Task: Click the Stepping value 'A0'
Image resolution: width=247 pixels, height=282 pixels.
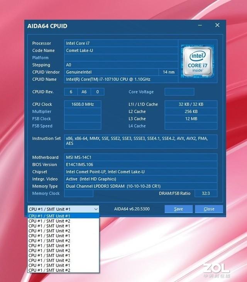Action: pyautogui.click(x=121, y=65)
